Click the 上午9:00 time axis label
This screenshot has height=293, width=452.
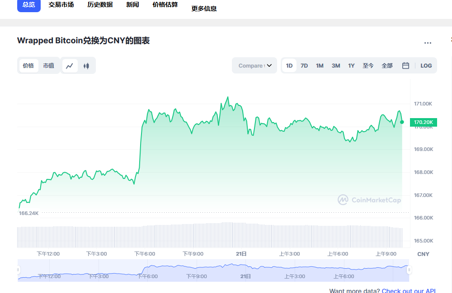[386, 254]
